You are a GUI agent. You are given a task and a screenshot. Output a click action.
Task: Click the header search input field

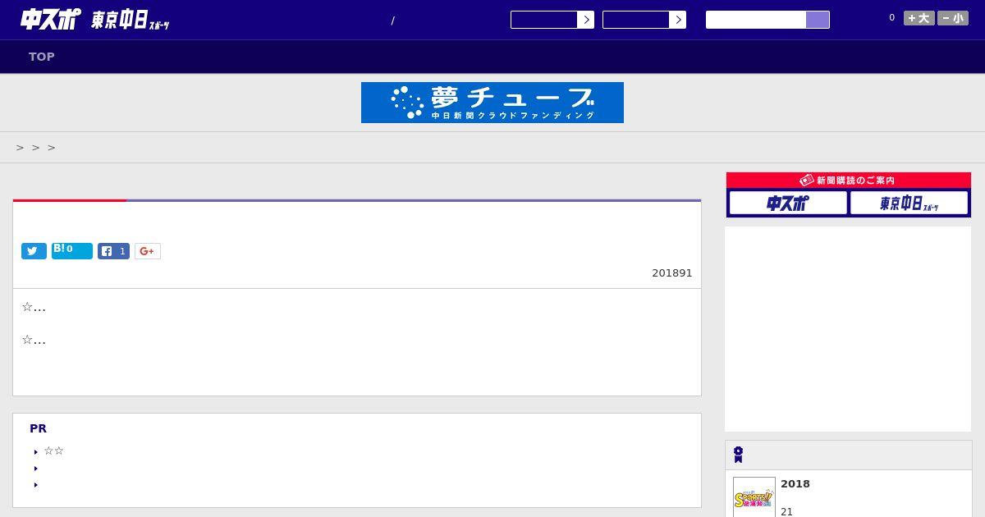coord(756,20)
